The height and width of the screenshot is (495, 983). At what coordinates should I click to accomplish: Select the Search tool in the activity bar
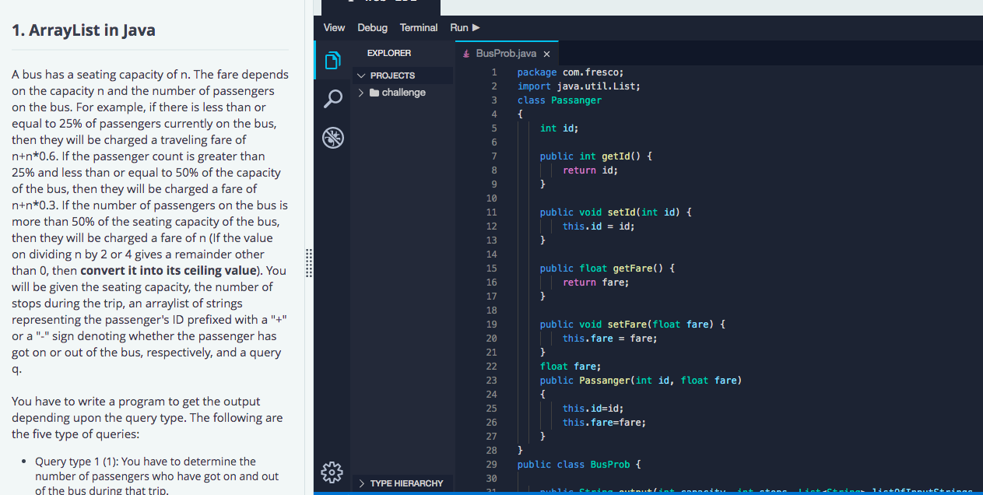pyautogui.click(x=332, y=99)
